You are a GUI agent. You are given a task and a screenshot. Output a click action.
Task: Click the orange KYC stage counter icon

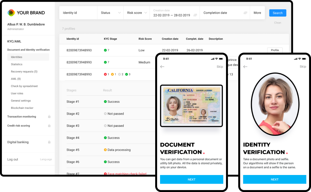click(x=112, y=74)
